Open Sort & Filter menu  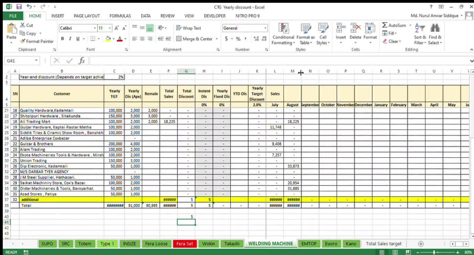point(420,34)
